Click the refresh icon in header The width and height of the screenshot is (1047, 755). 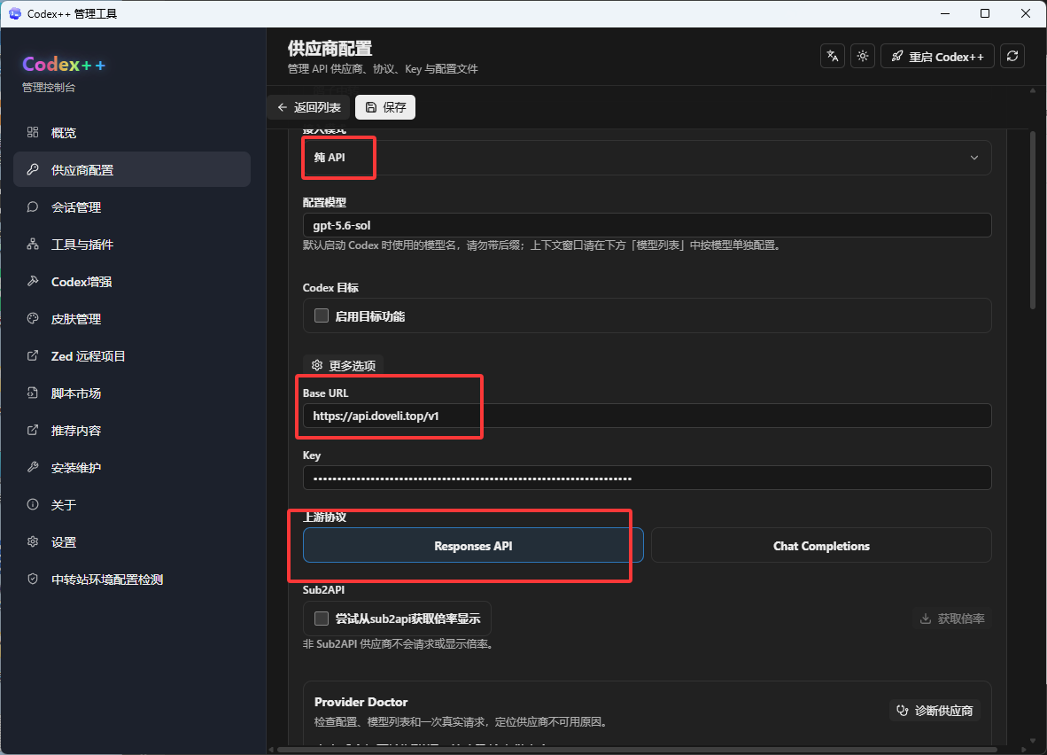pyautogui.click(x=1012, y=56)
